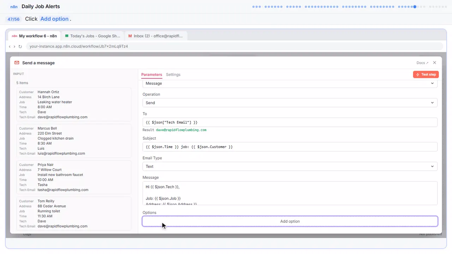Switch to the My workflow 6 browser tab
This screenshot has width=452, height=254.
35,36
